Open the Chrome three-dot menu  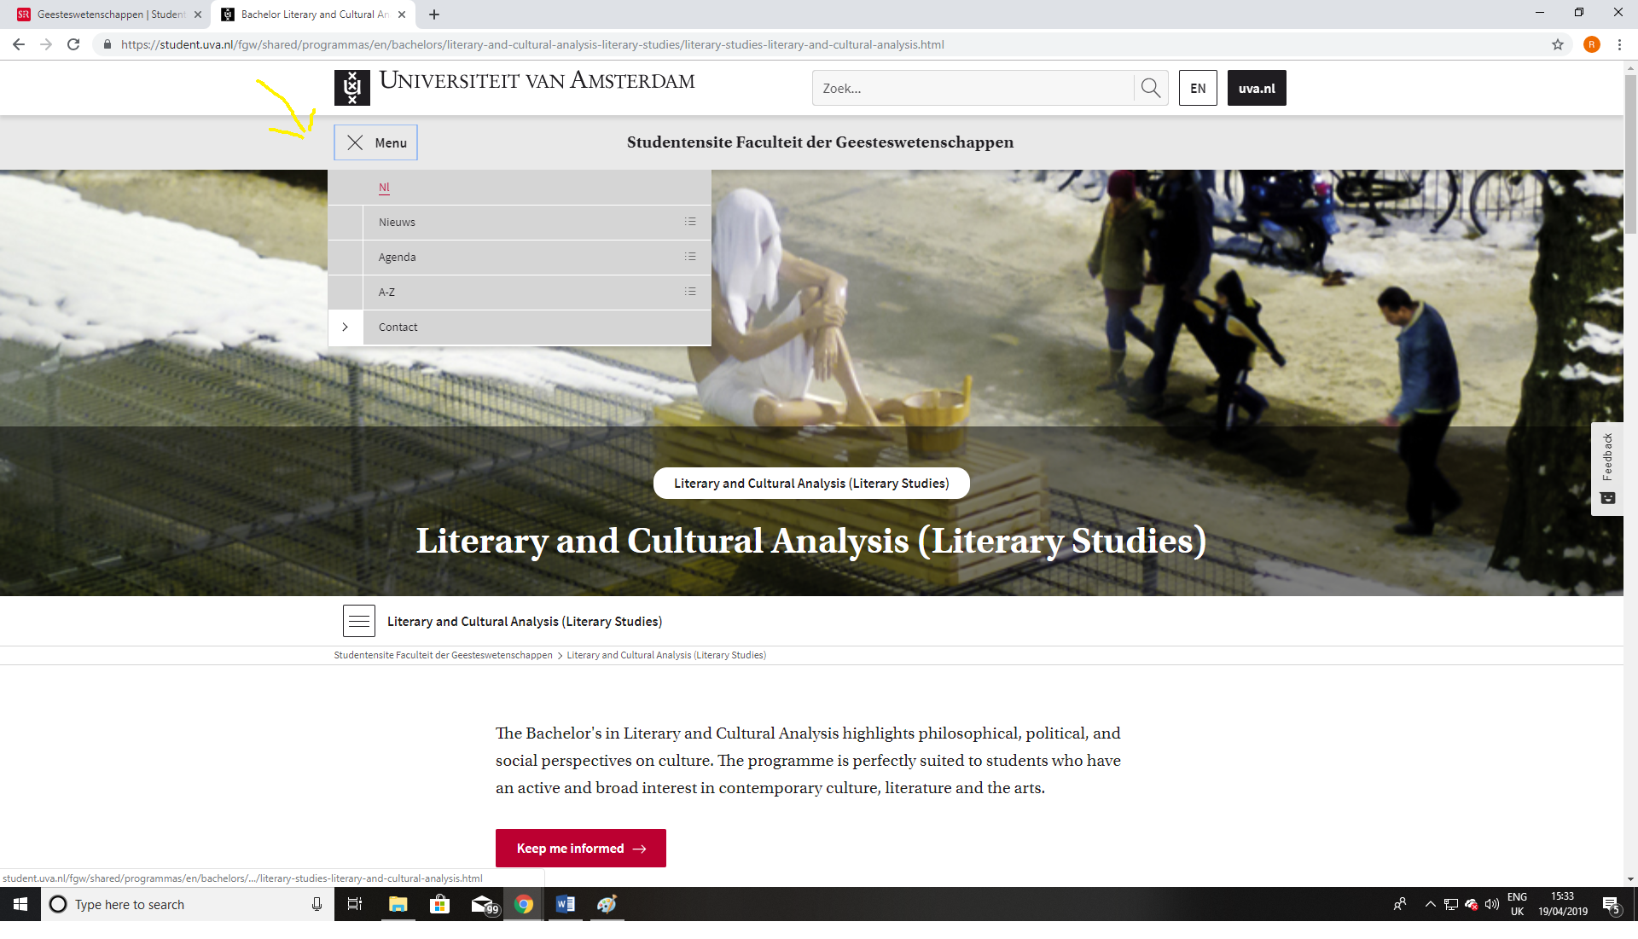[1619, 44]
